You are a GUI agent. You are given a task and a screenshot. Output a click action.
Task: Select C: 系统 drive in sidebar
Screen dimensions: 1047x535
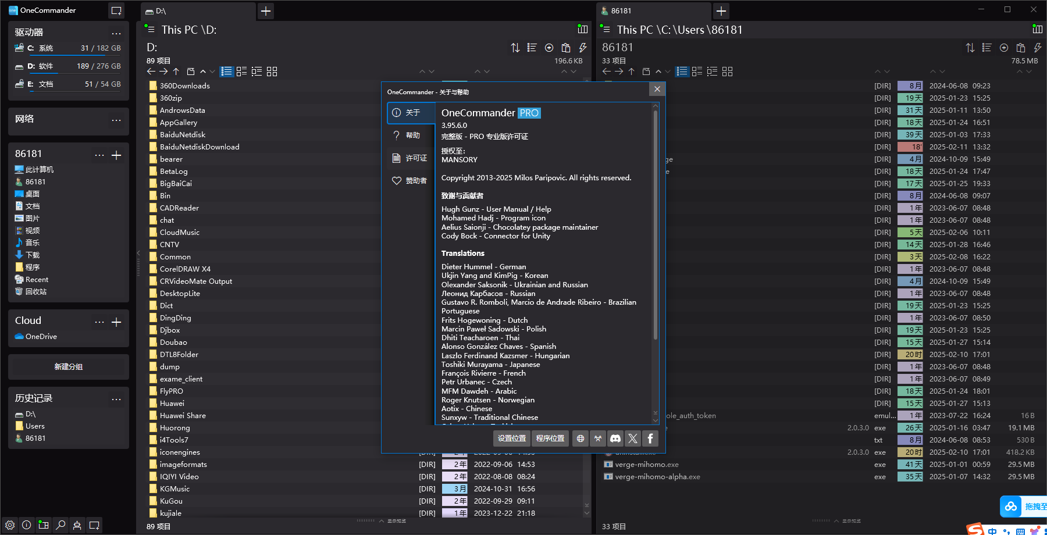pos(68,48)
